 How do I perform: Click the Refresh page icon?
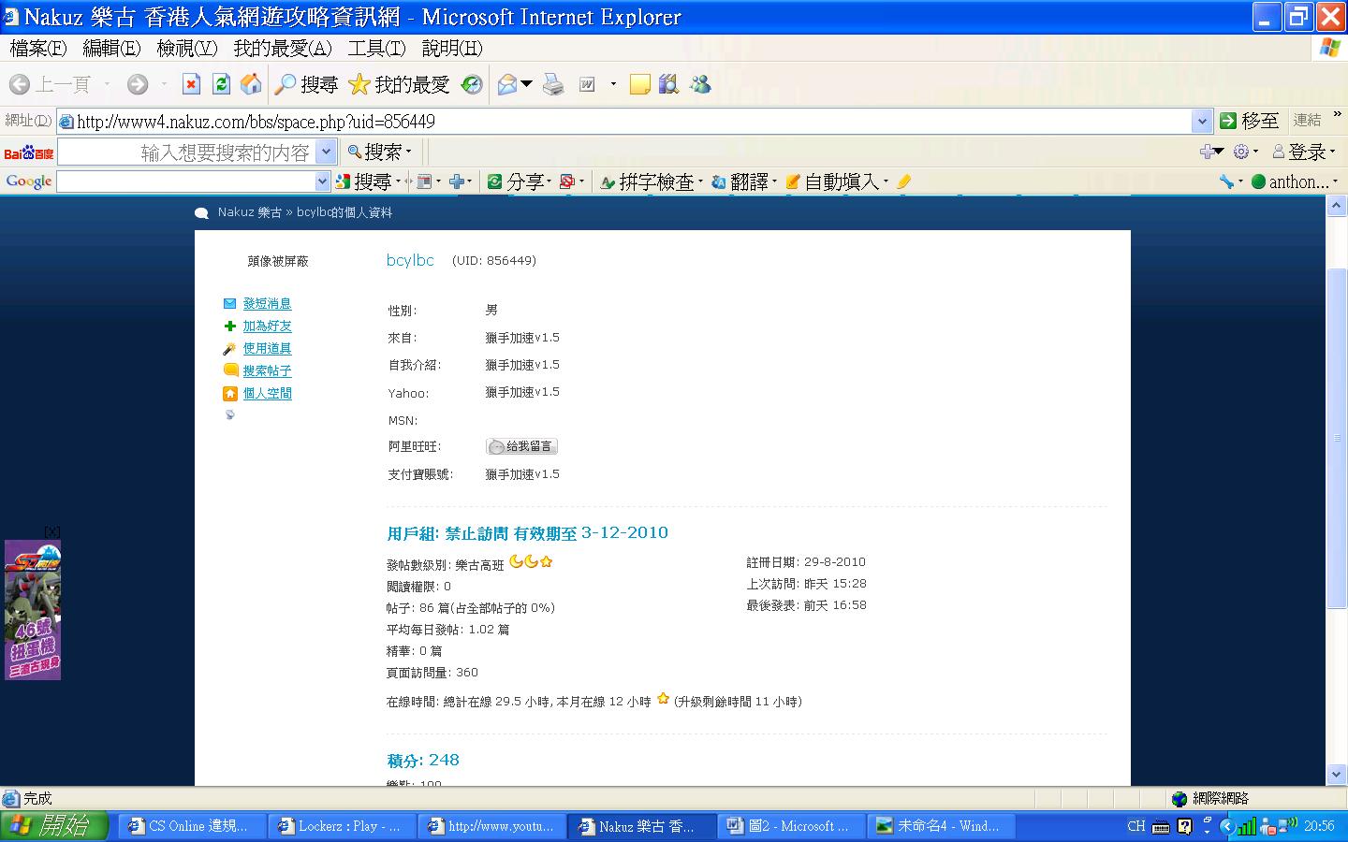click(221, 85)
